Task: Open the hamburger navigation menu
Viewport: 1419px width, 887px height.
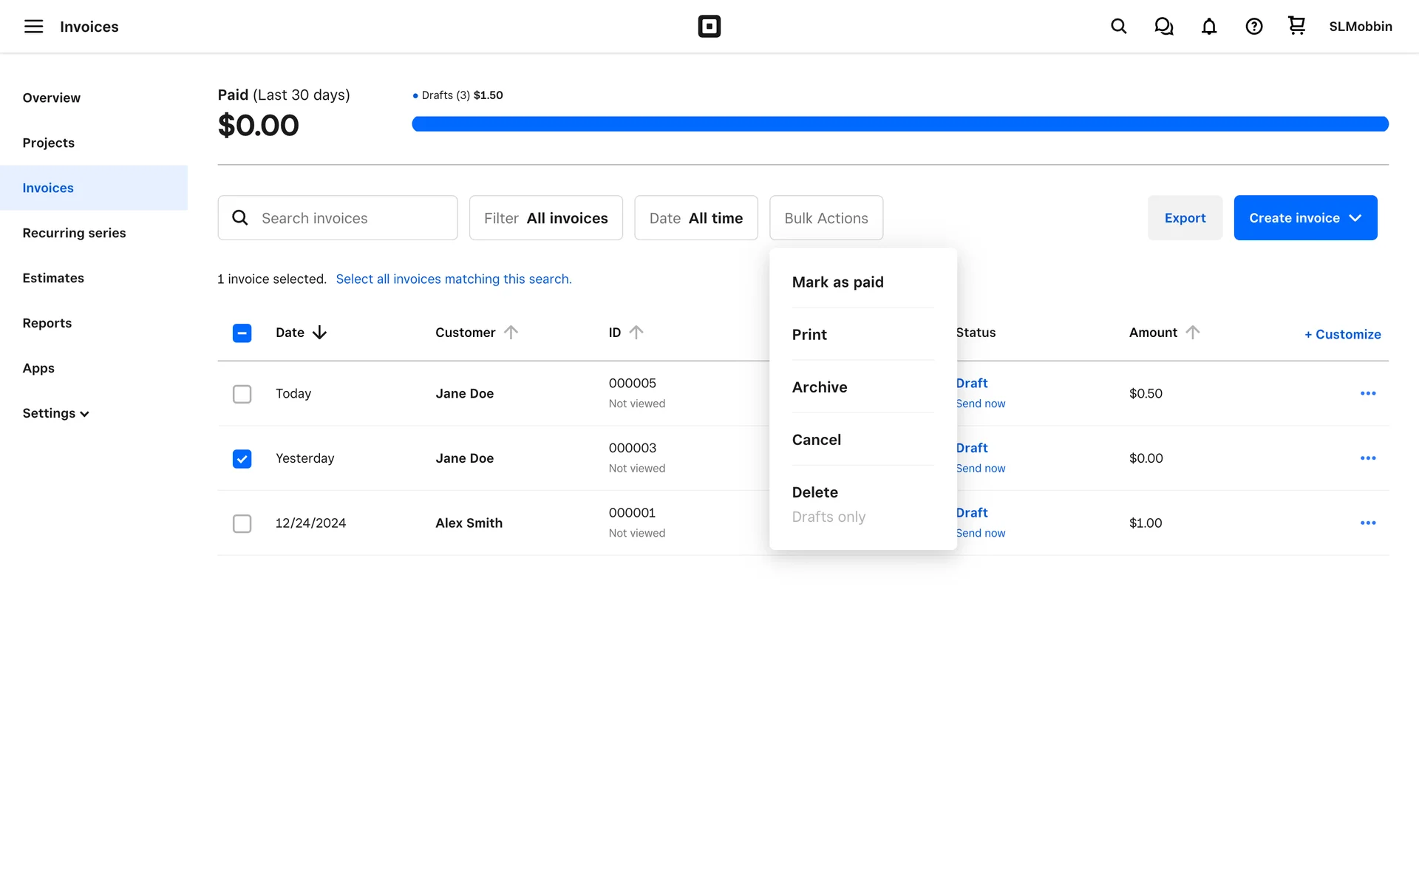Action: (33, 27)
